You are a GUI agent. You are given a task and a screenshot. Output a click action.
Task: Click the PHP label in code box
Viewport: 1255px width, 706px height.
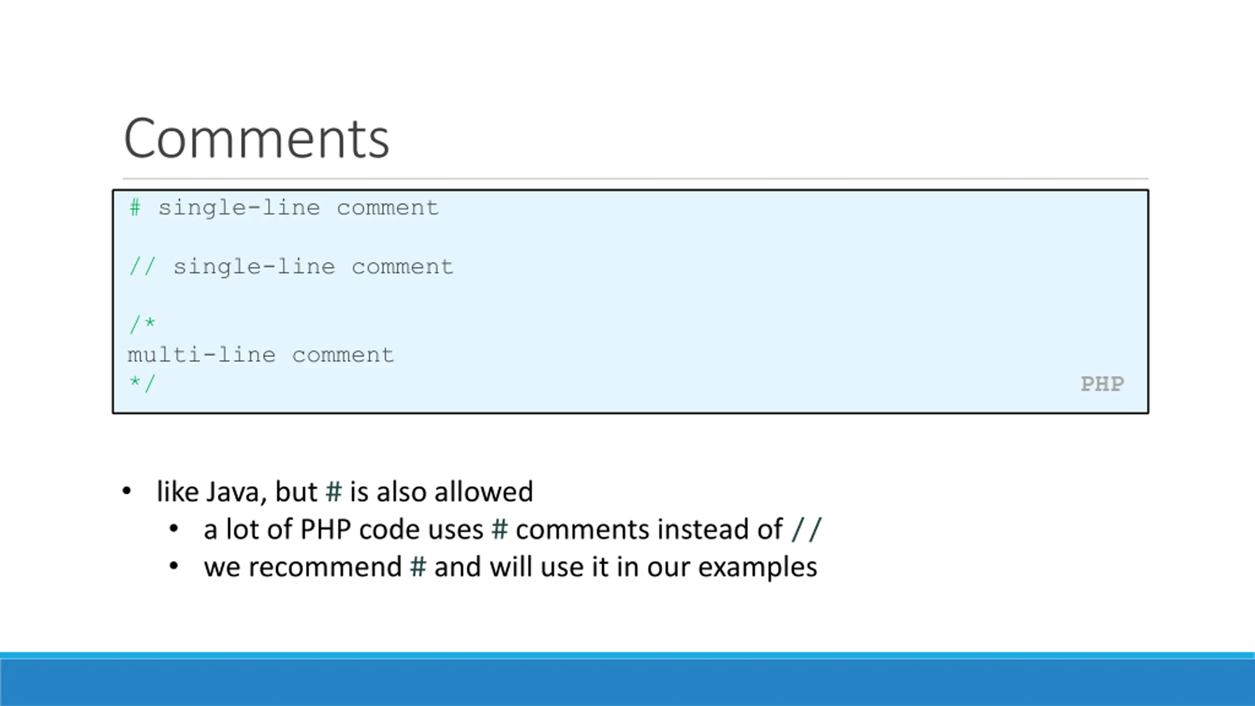(1103, 384)
